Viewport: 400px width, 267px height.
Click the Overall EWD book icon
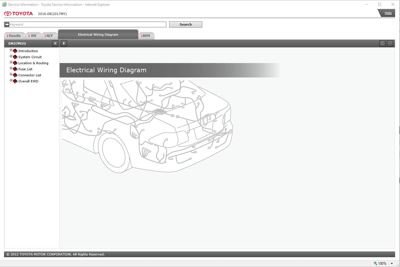pyautogui.click(x=15, y=81)
